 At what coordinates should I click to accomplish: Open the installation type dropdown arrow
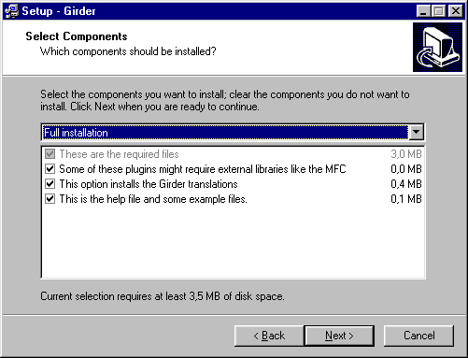(x=417, y=133)
